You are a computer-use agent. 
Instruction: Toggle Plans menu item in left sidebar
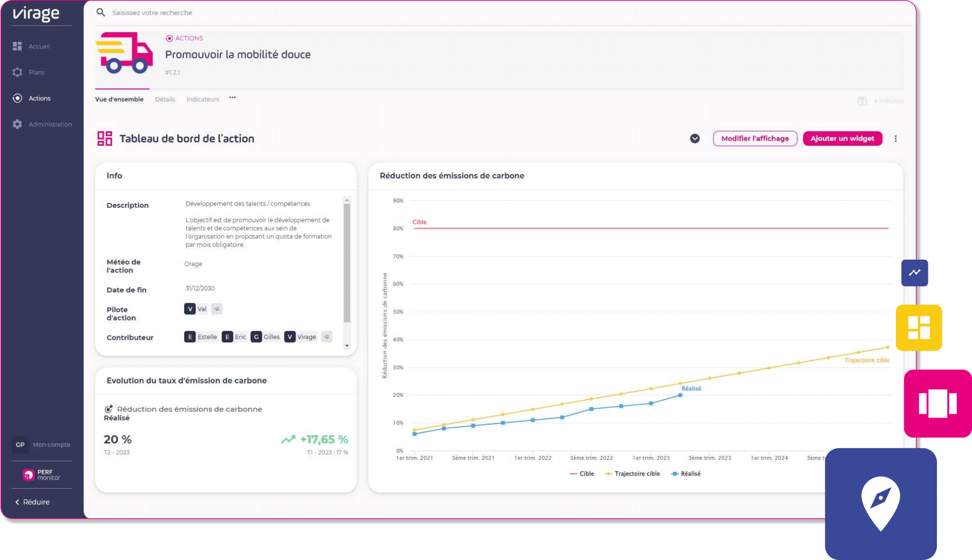(37, 72)
